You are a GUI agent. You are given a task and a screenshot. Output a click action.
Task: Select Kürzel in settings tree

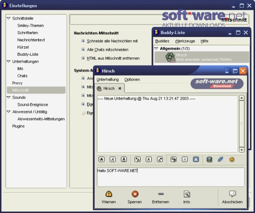[23, 47]
